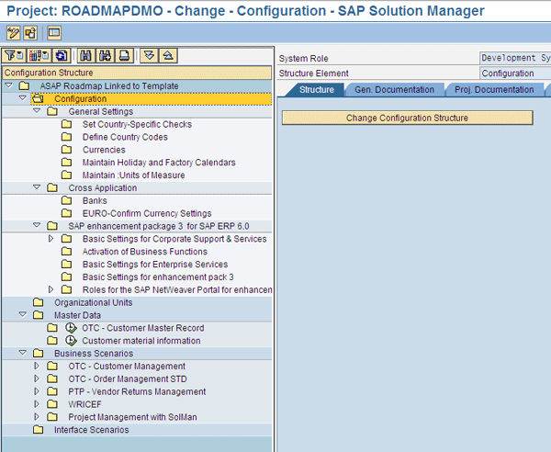Collapse ASAP Roadmap Linked to Template node
The image size is (551, 452).
pos(9,85)
